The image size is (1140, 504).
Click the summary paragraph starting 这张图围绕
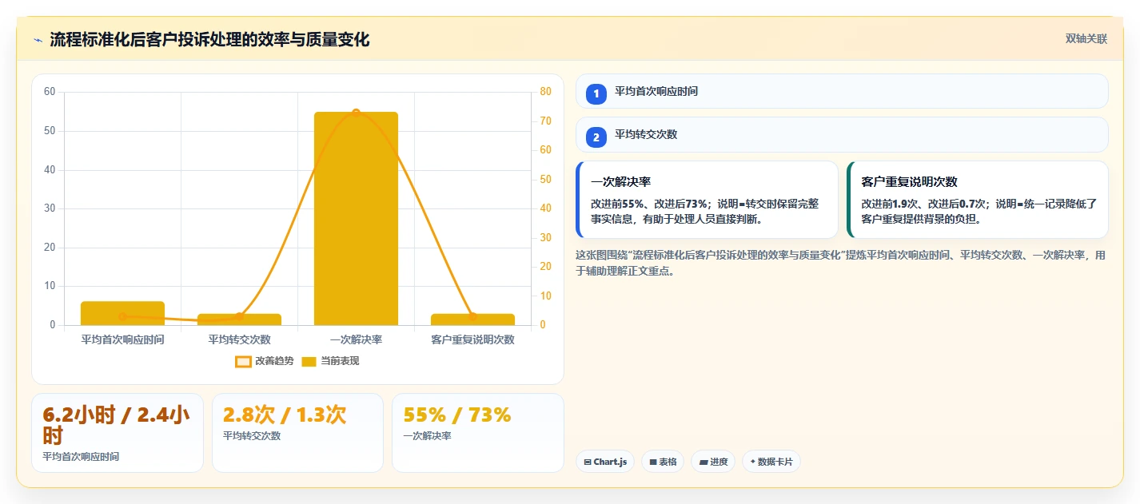tap(841, 263)
